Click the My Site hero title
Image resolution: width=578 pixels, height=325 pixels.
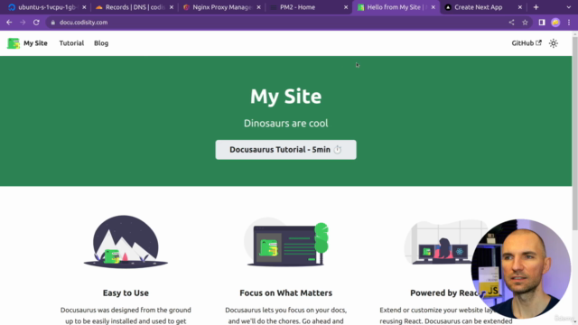point(285,97)
